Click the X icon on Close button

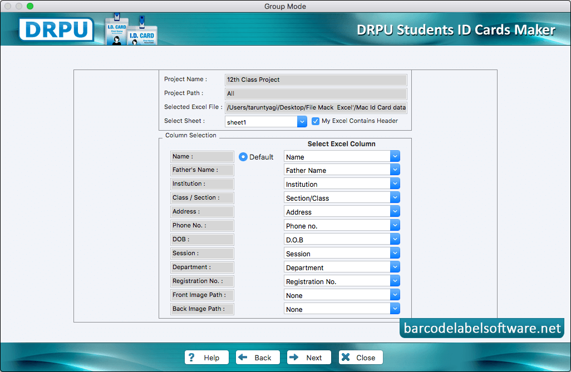pos(346,358)
